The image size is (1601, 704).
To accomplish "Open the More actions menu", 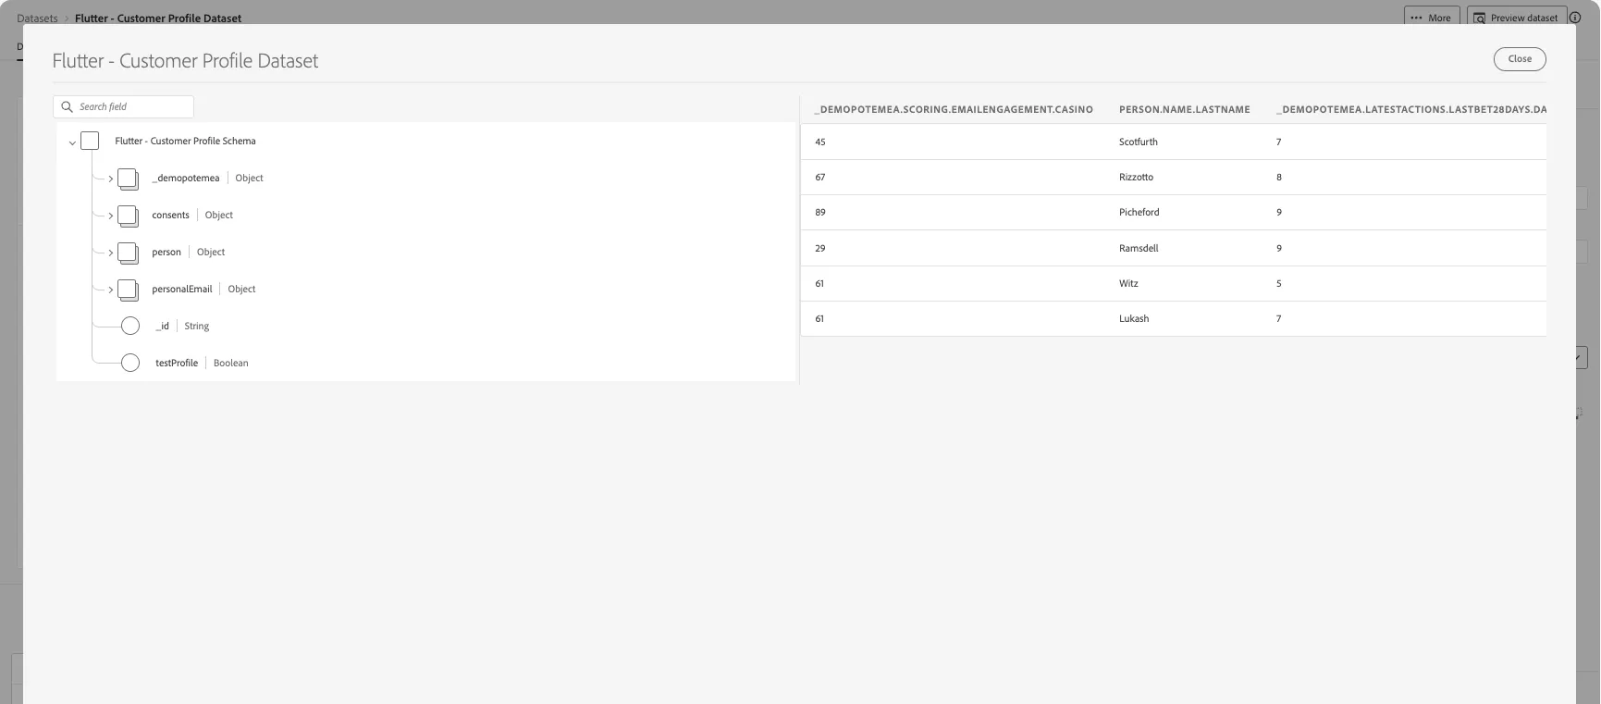I will pyautogui.click(x=1431, y=18).
